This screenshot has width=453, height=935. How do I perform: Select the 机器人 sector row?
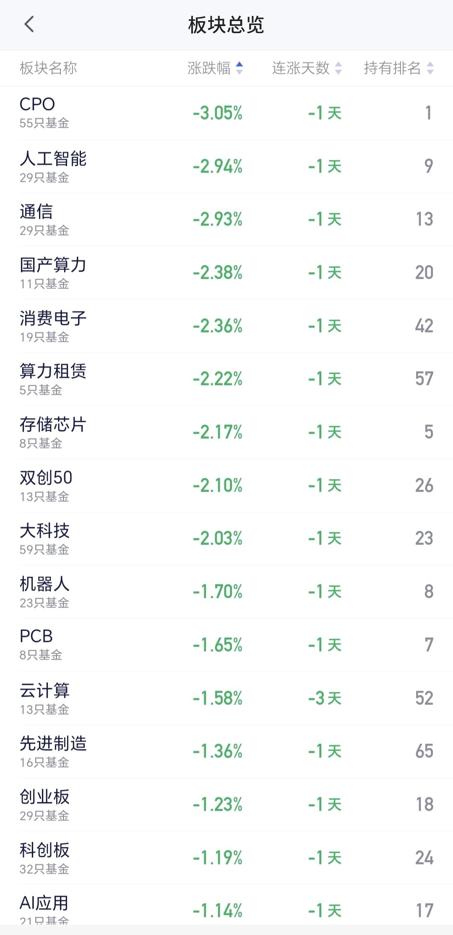pos(226,592)
